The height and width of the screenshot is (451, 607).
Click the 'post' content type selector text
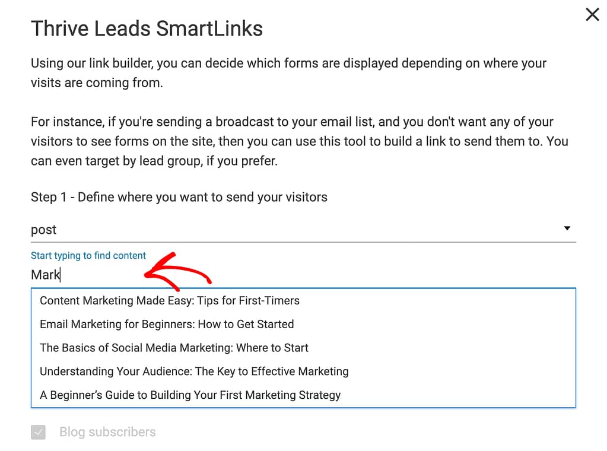tap(43, 230)
